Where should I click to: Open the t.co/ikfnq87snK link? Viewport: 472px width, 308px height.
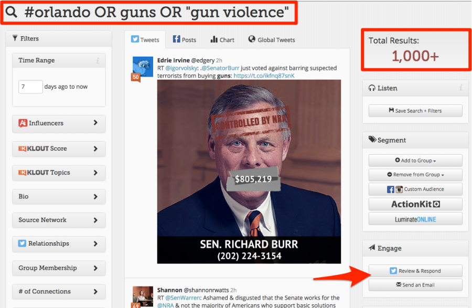pyautogui.click(x=264, y=76)
